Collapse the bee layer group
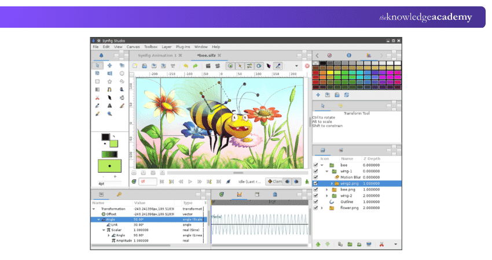This screenshot has width=492, height=260. click(322, 165)
